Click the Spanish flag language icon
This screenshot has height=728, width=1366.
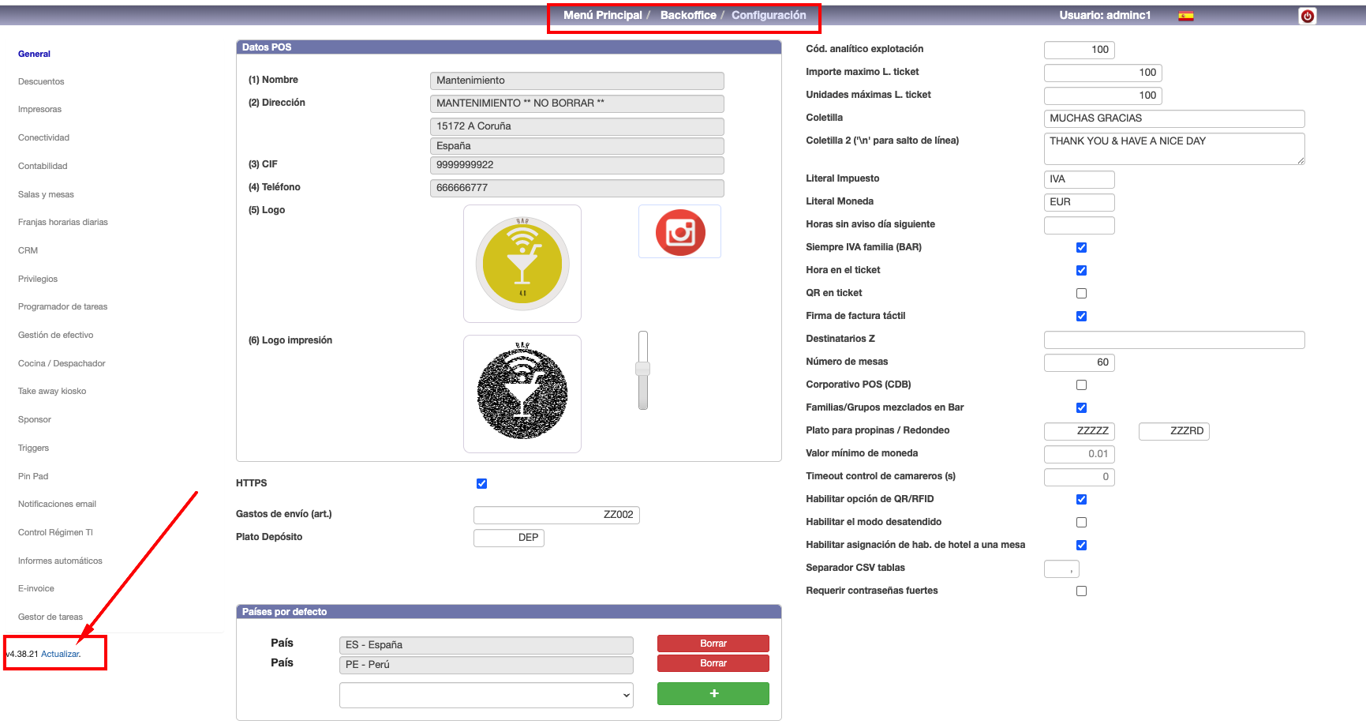tap(1185, 16)
